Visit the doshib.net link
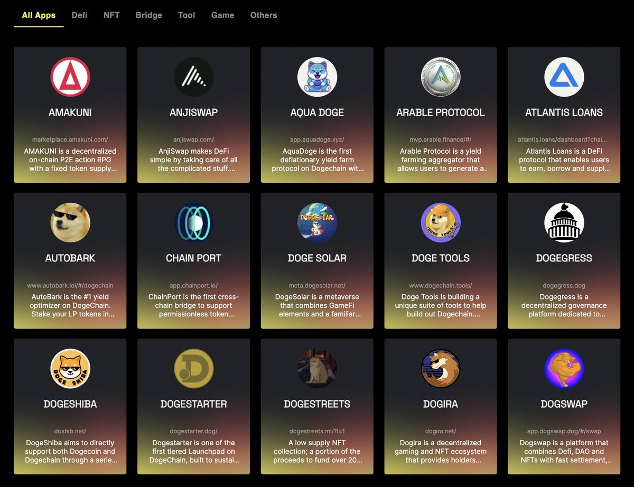 pyautogui.click(x=70, y=432)
